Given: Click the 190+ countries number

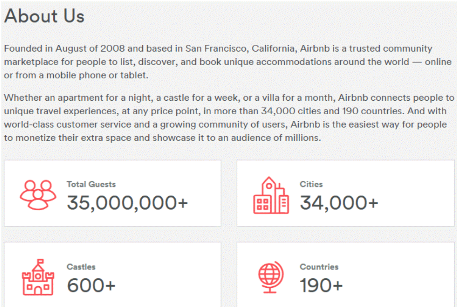Looking at the screenshot, I should pos(321,285).
